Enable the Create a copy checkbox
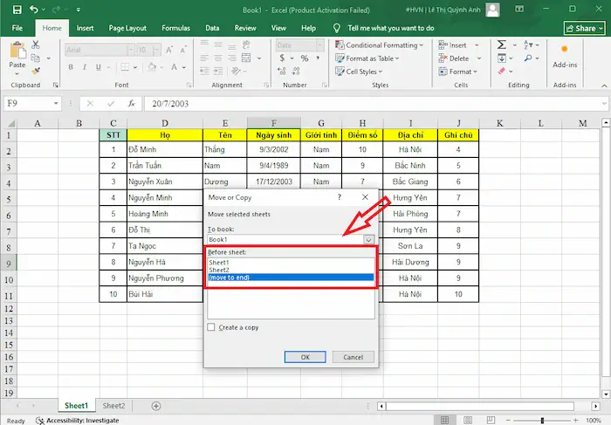The height and width of the screenshot is (425, 611). (211, 327)
